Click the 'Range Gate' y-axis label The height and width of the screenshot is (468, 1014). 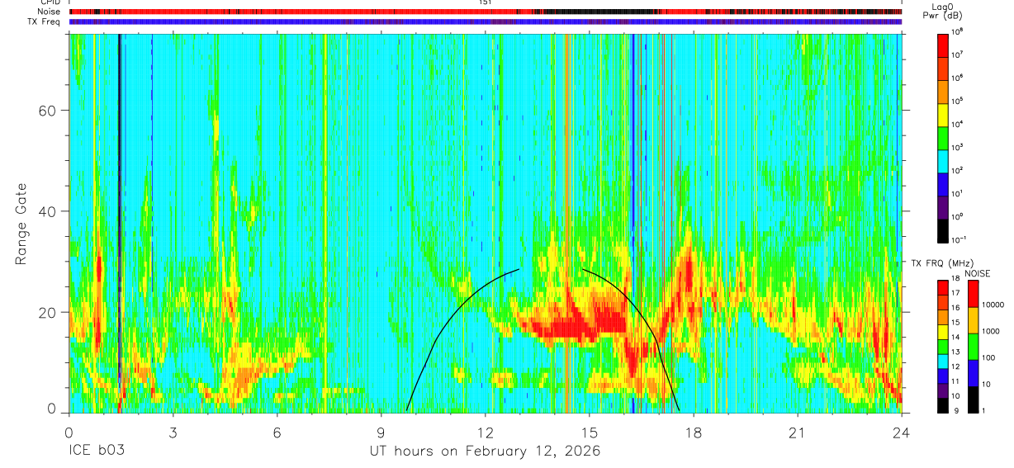pyautogui.click(x=21, y=225)
